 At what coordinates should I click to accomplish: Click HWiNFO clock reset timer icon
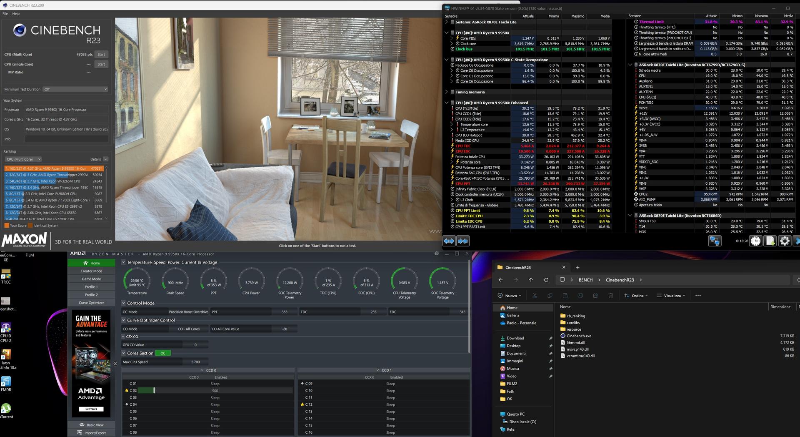pyautogui.click(x=756, y=241)
